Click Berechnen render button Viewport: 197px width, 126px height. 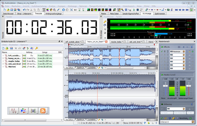[x=182, y=118]
